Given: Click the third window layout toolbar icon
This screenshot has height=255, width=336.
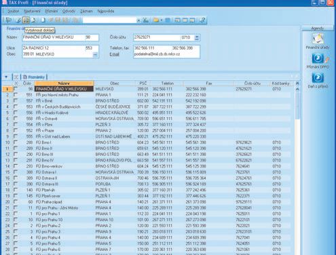Looking at the screenshot, I should click(192, 20).
